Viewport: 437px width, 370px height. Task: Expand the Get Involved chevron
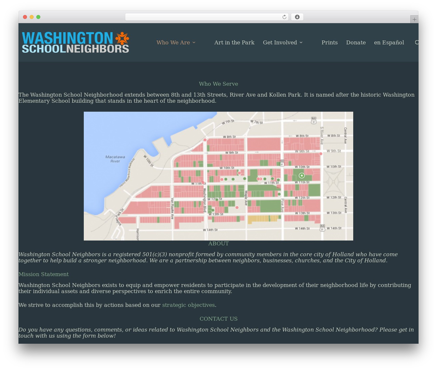pos(301,43)
